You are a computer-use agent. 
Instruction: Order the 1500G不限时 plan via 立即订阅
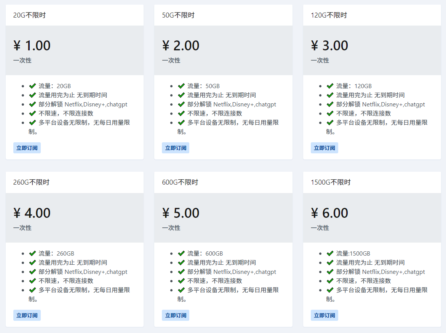(x=325, y=315)
